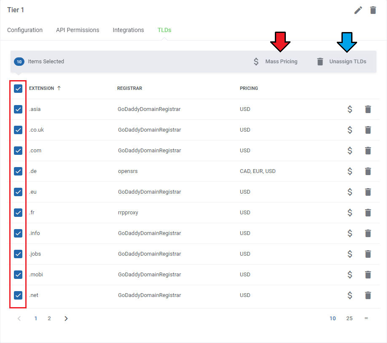Delete the .eu extension row
Image resolution: width=387 pixels, height=343 pixels.
point(368,192)
